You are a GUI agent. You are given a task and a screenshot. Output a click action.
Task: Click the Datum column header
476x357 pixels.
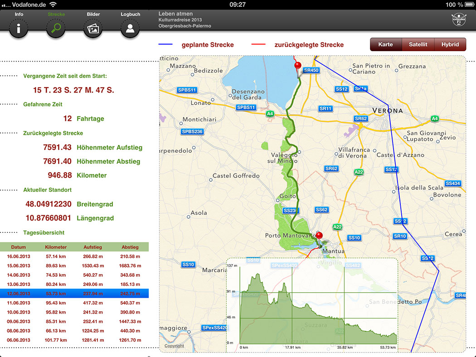[x=19, y=247]
